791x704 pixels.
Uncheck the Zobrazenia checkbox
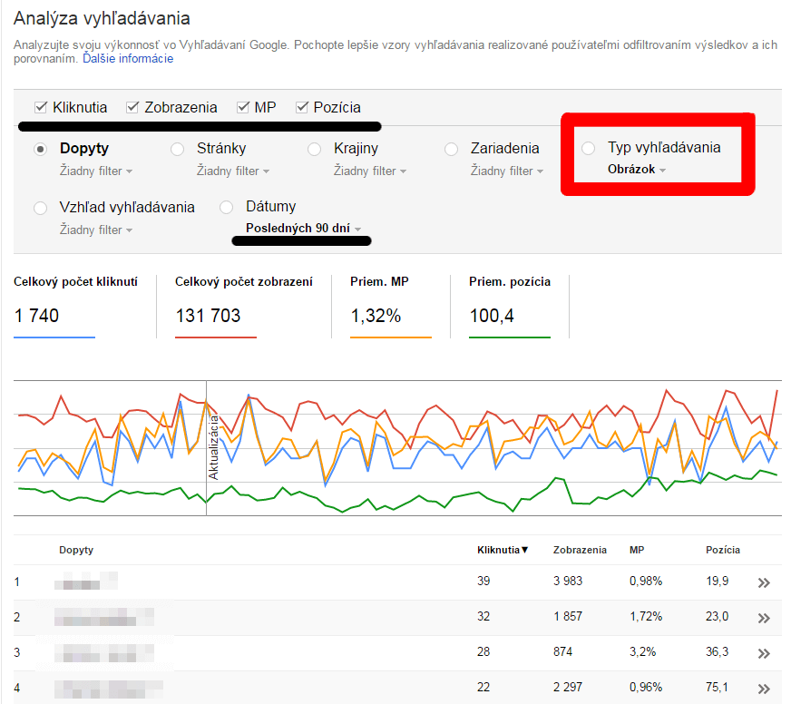[x=132, y=107]
